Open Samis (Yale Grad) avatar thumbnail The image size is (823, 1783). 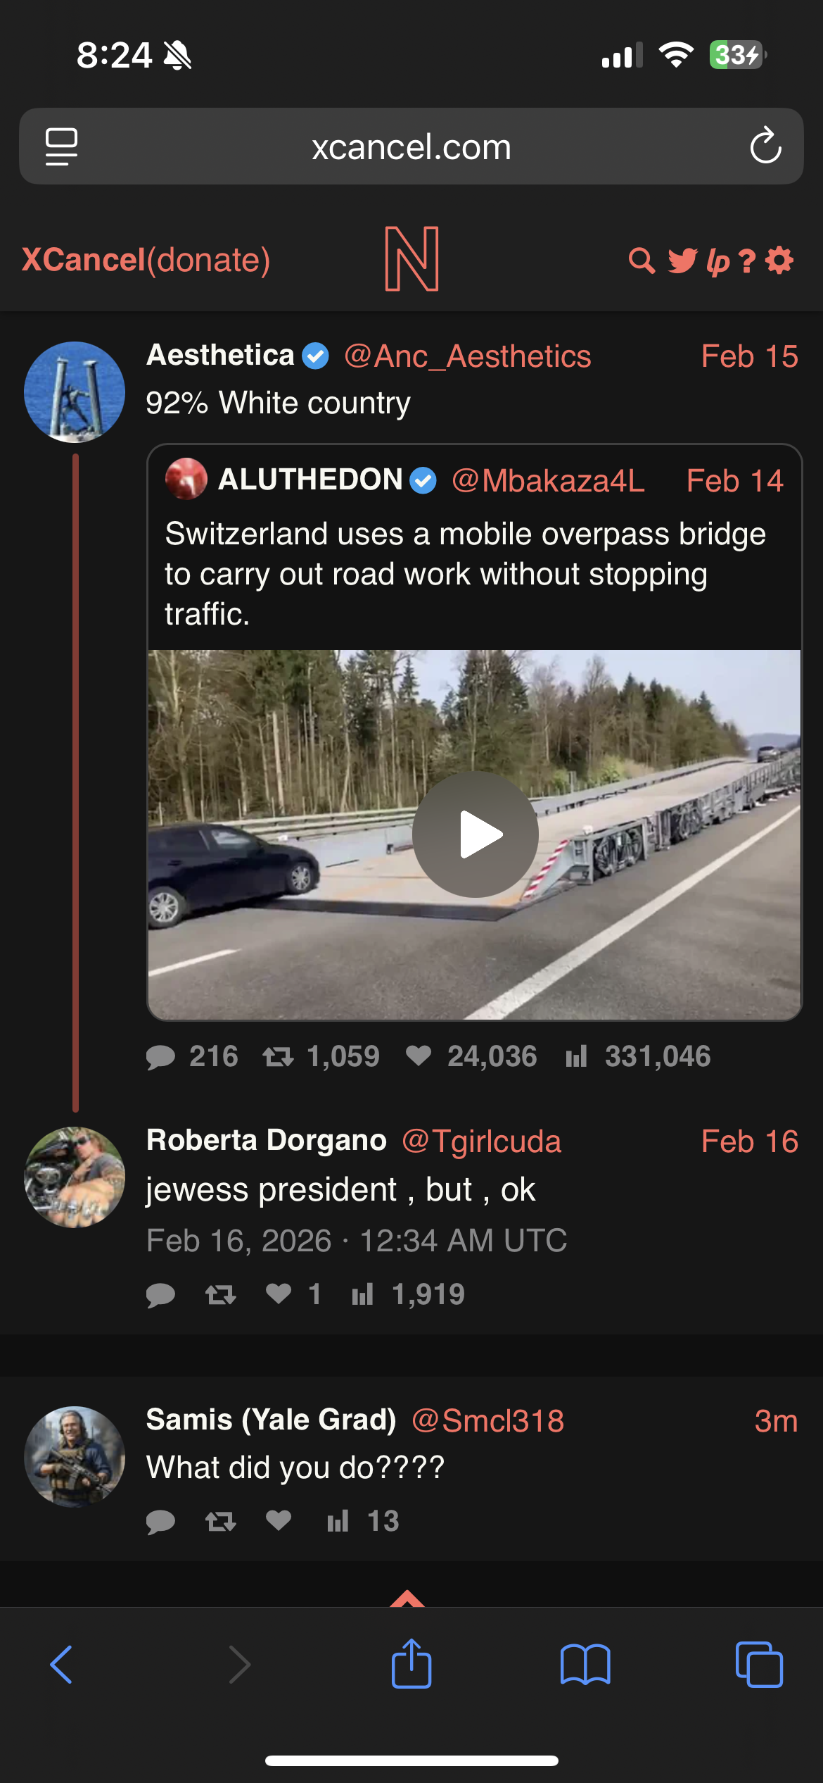(75, 1456)
